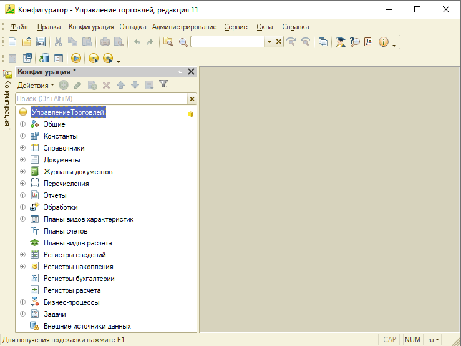Click the windows list icon
Screen dimensions: 461x346
323,42
